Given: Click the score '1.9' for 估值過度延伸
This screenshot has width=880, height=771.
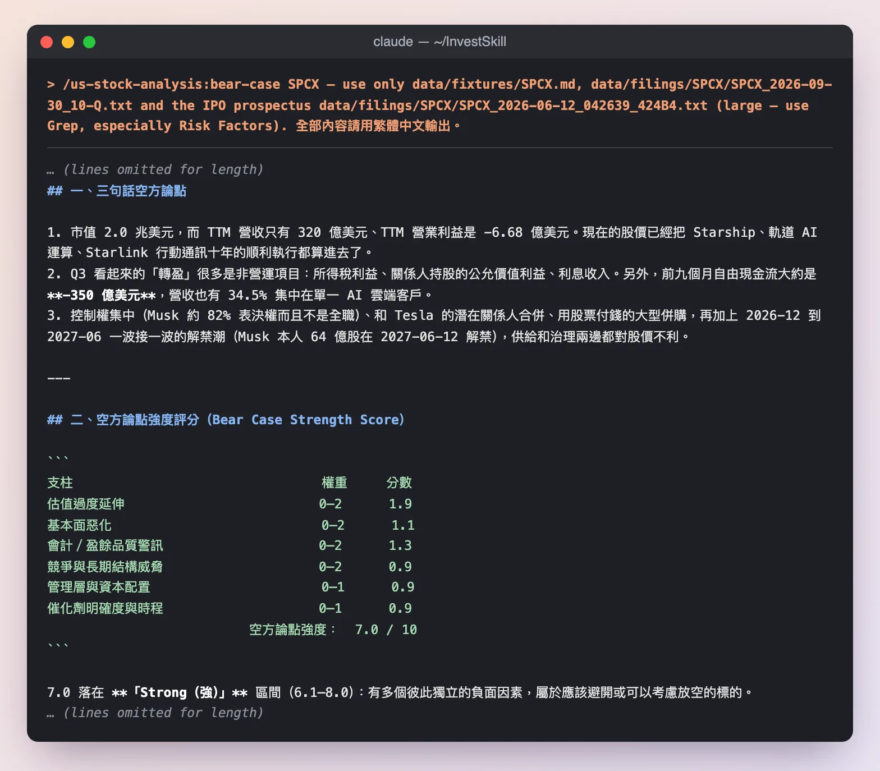Looking at the screenshot, I should 400,504.
